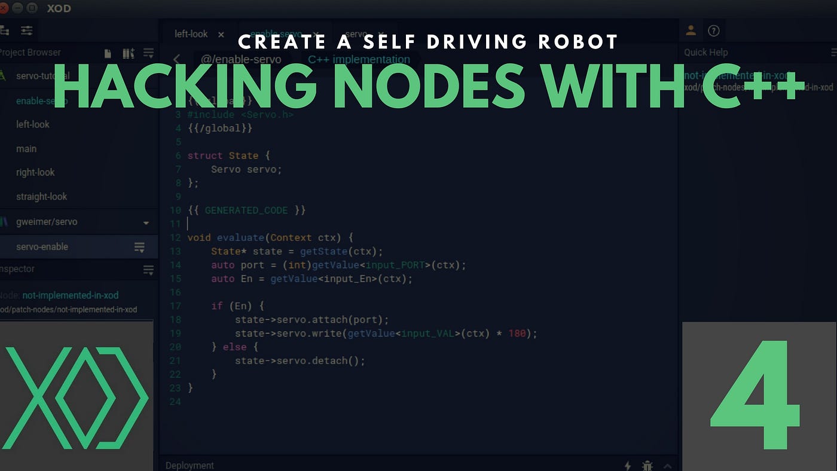Click the 'State* state = getState(ctx);' line

click(x=297, y=251)
